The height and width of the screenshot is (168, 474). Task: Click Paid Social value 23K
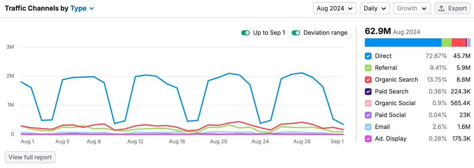[x=465, y=115]
